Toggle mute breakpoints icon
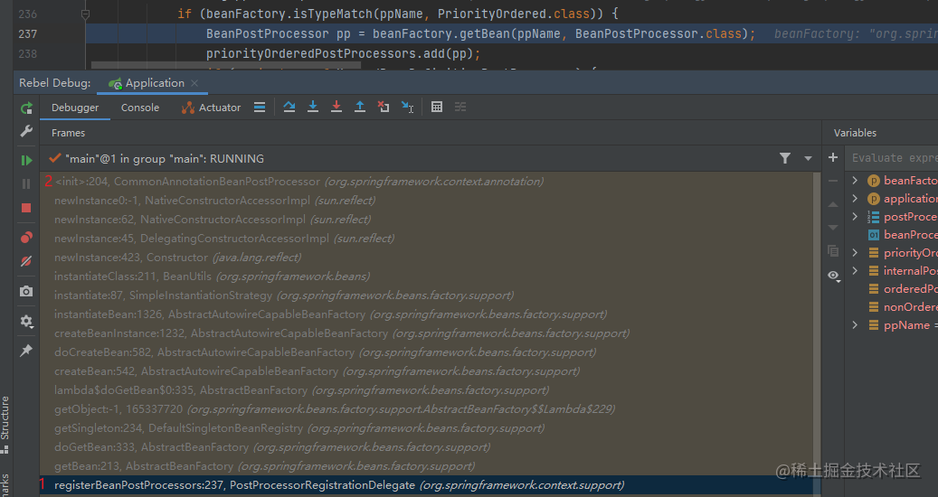The image size is (938, 497). point(25,261)
